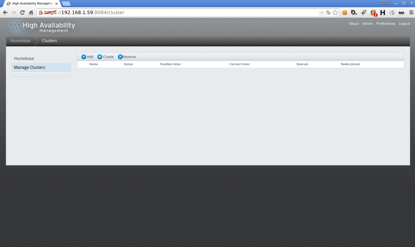The image size is (415, 247).
Task: Bookmark this page with the star icon
Action: click(x=335, y=13)
